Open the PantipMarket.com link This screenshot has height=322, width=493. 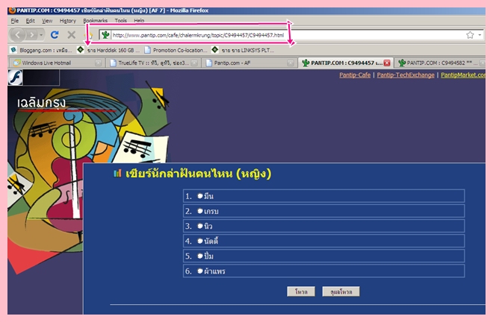(x=463, y=75)
